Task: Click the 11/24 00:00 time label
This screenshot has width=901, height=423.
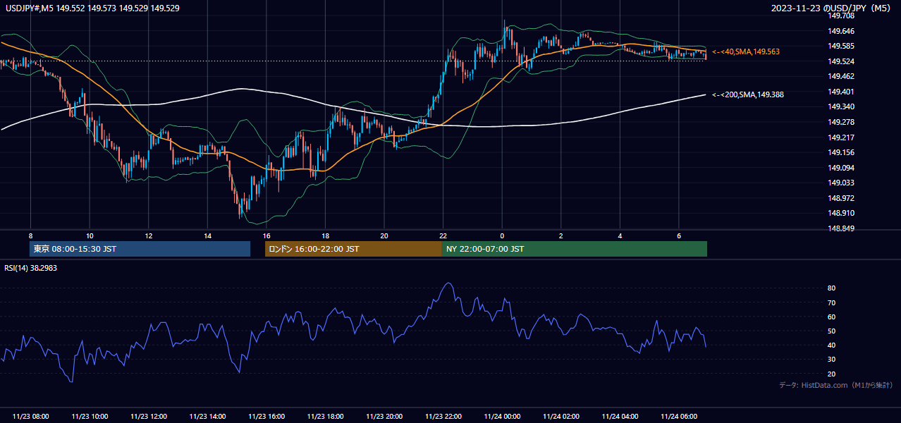Action: [502, 417]
